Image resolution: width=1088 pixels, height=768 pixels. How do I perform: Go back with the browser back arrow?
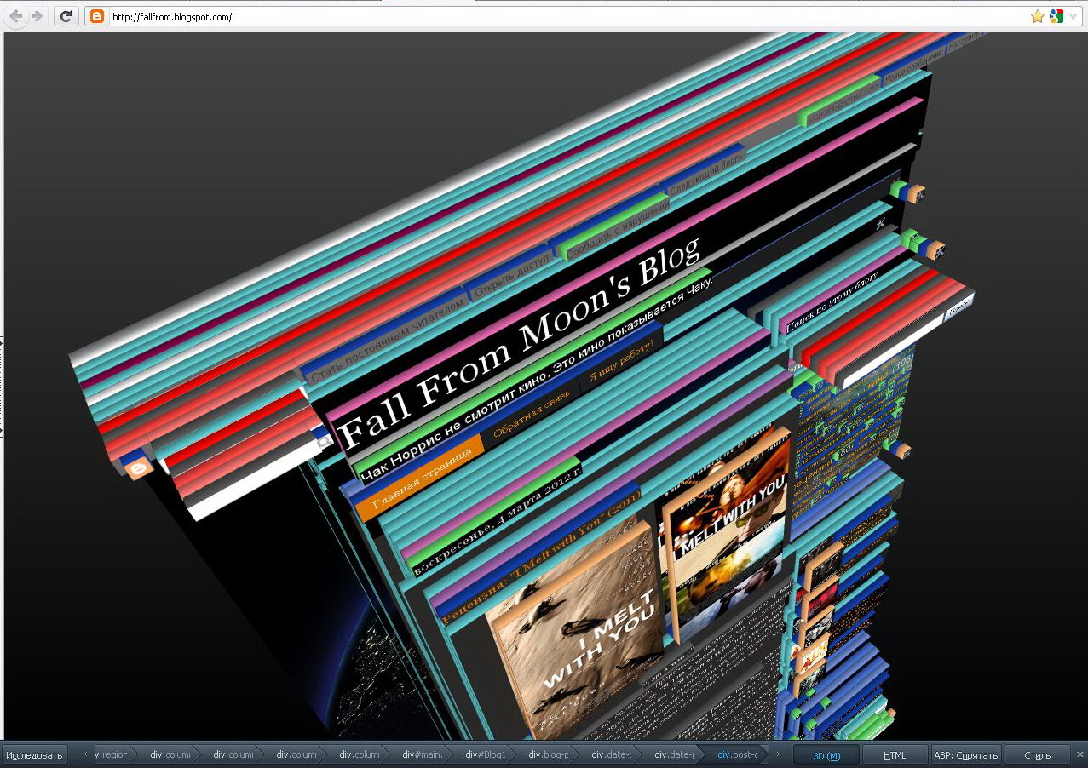[x=16, y=16]
